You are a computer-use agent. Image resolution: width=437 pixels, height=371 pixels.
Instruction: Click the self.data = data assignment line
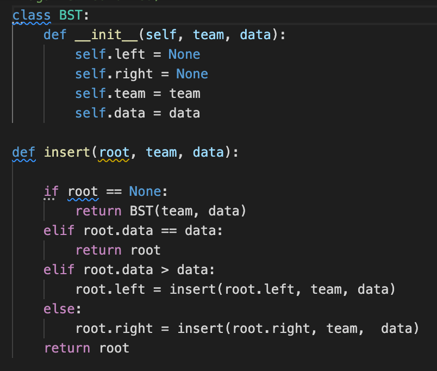click(138, 113)
